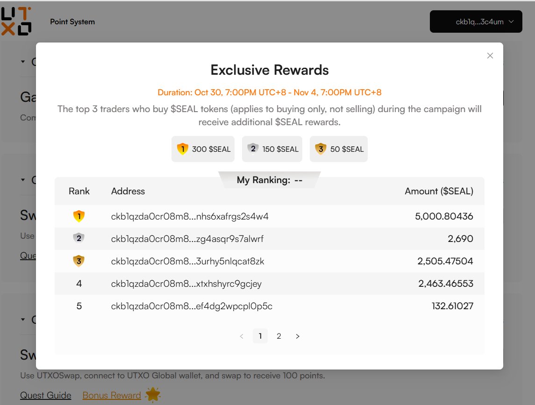
Task: Click the bronze rank 3 shield in table
Action: pyautogui.click(x=79, y=261)
